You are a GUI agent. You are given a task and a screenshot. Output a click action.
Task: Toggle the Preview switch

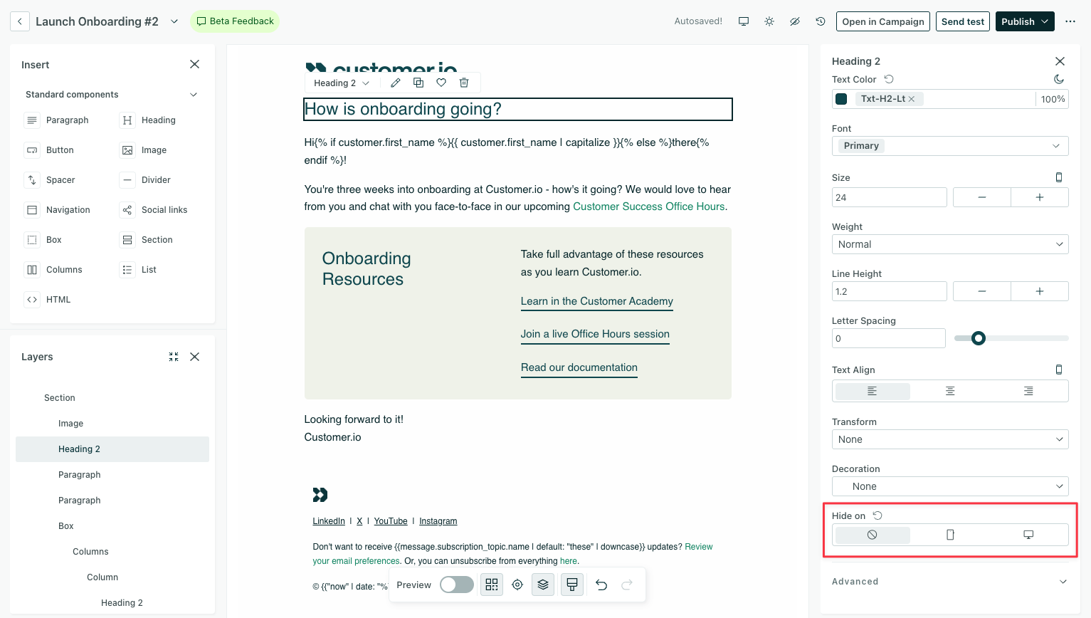(456, 585)
